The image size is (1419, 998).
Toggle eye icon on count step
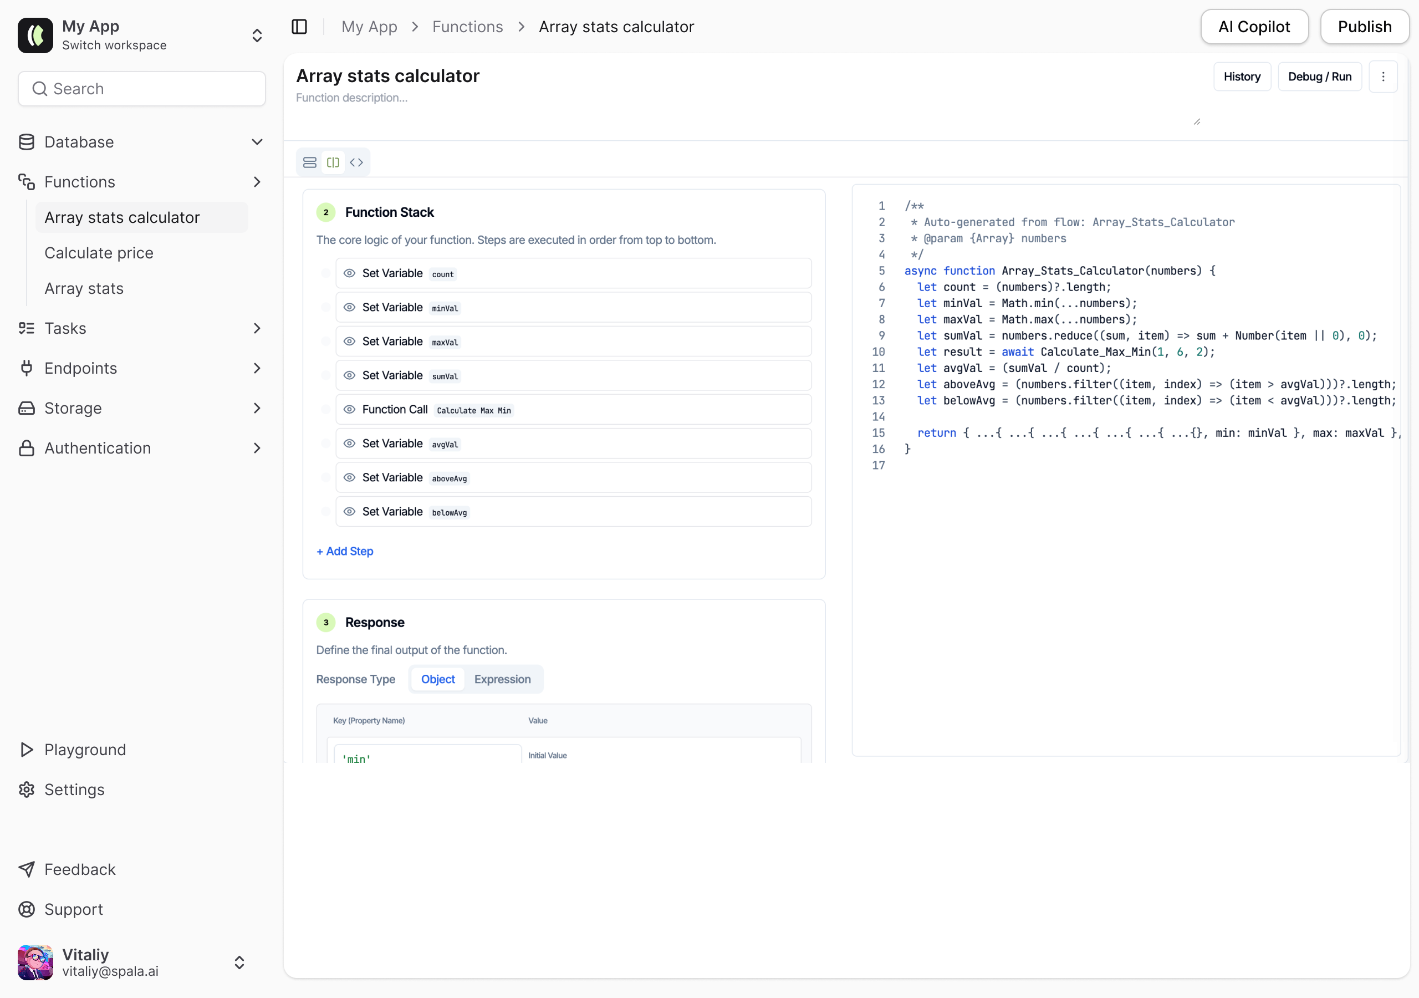pos(349,273)
